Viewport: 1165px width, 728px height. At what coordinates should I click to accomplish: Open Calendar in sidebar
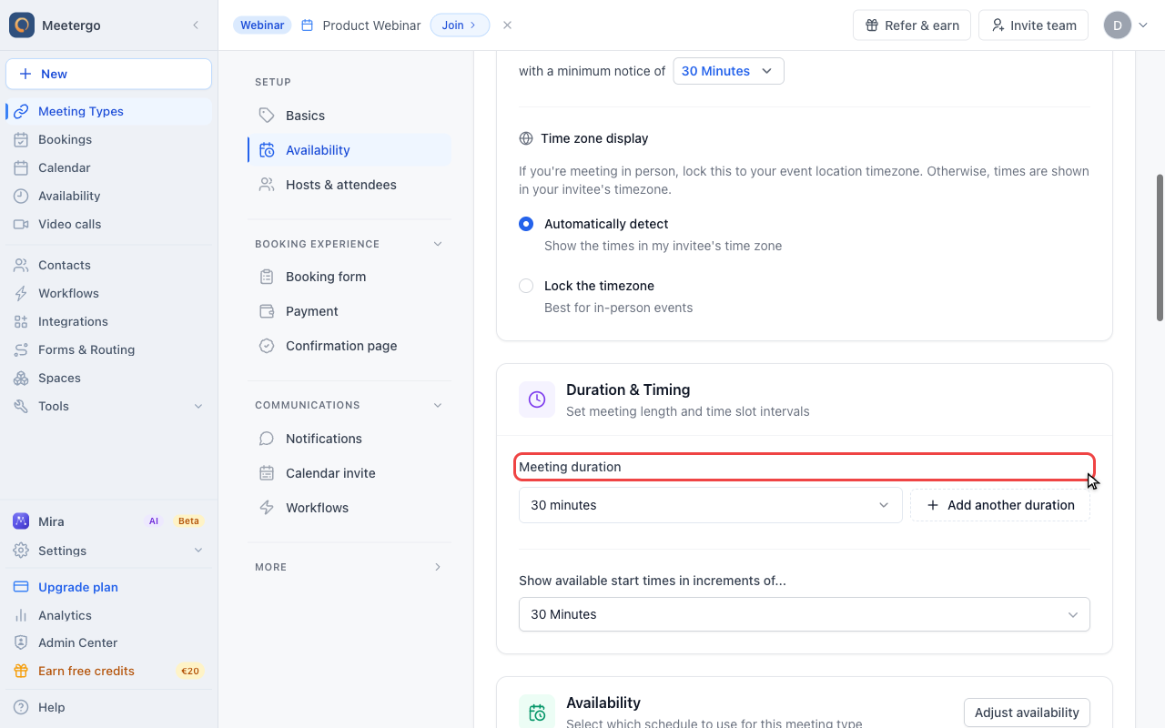click(108, 167)
